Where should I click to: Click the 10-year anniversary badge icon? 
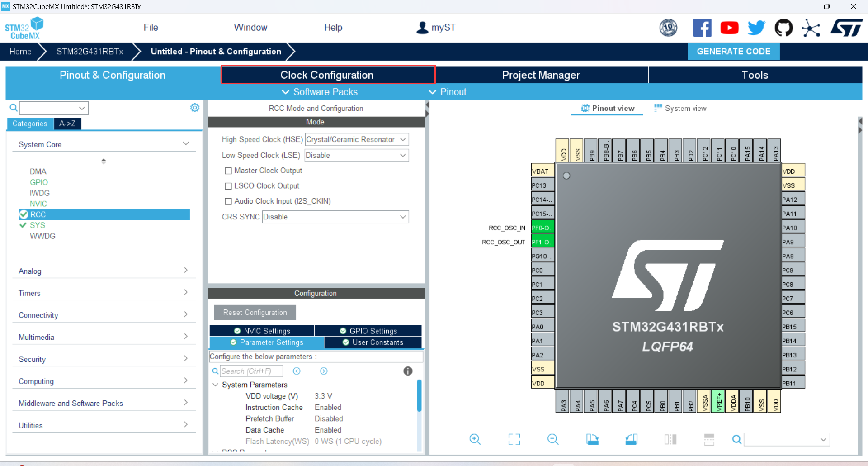coord(668,28)
